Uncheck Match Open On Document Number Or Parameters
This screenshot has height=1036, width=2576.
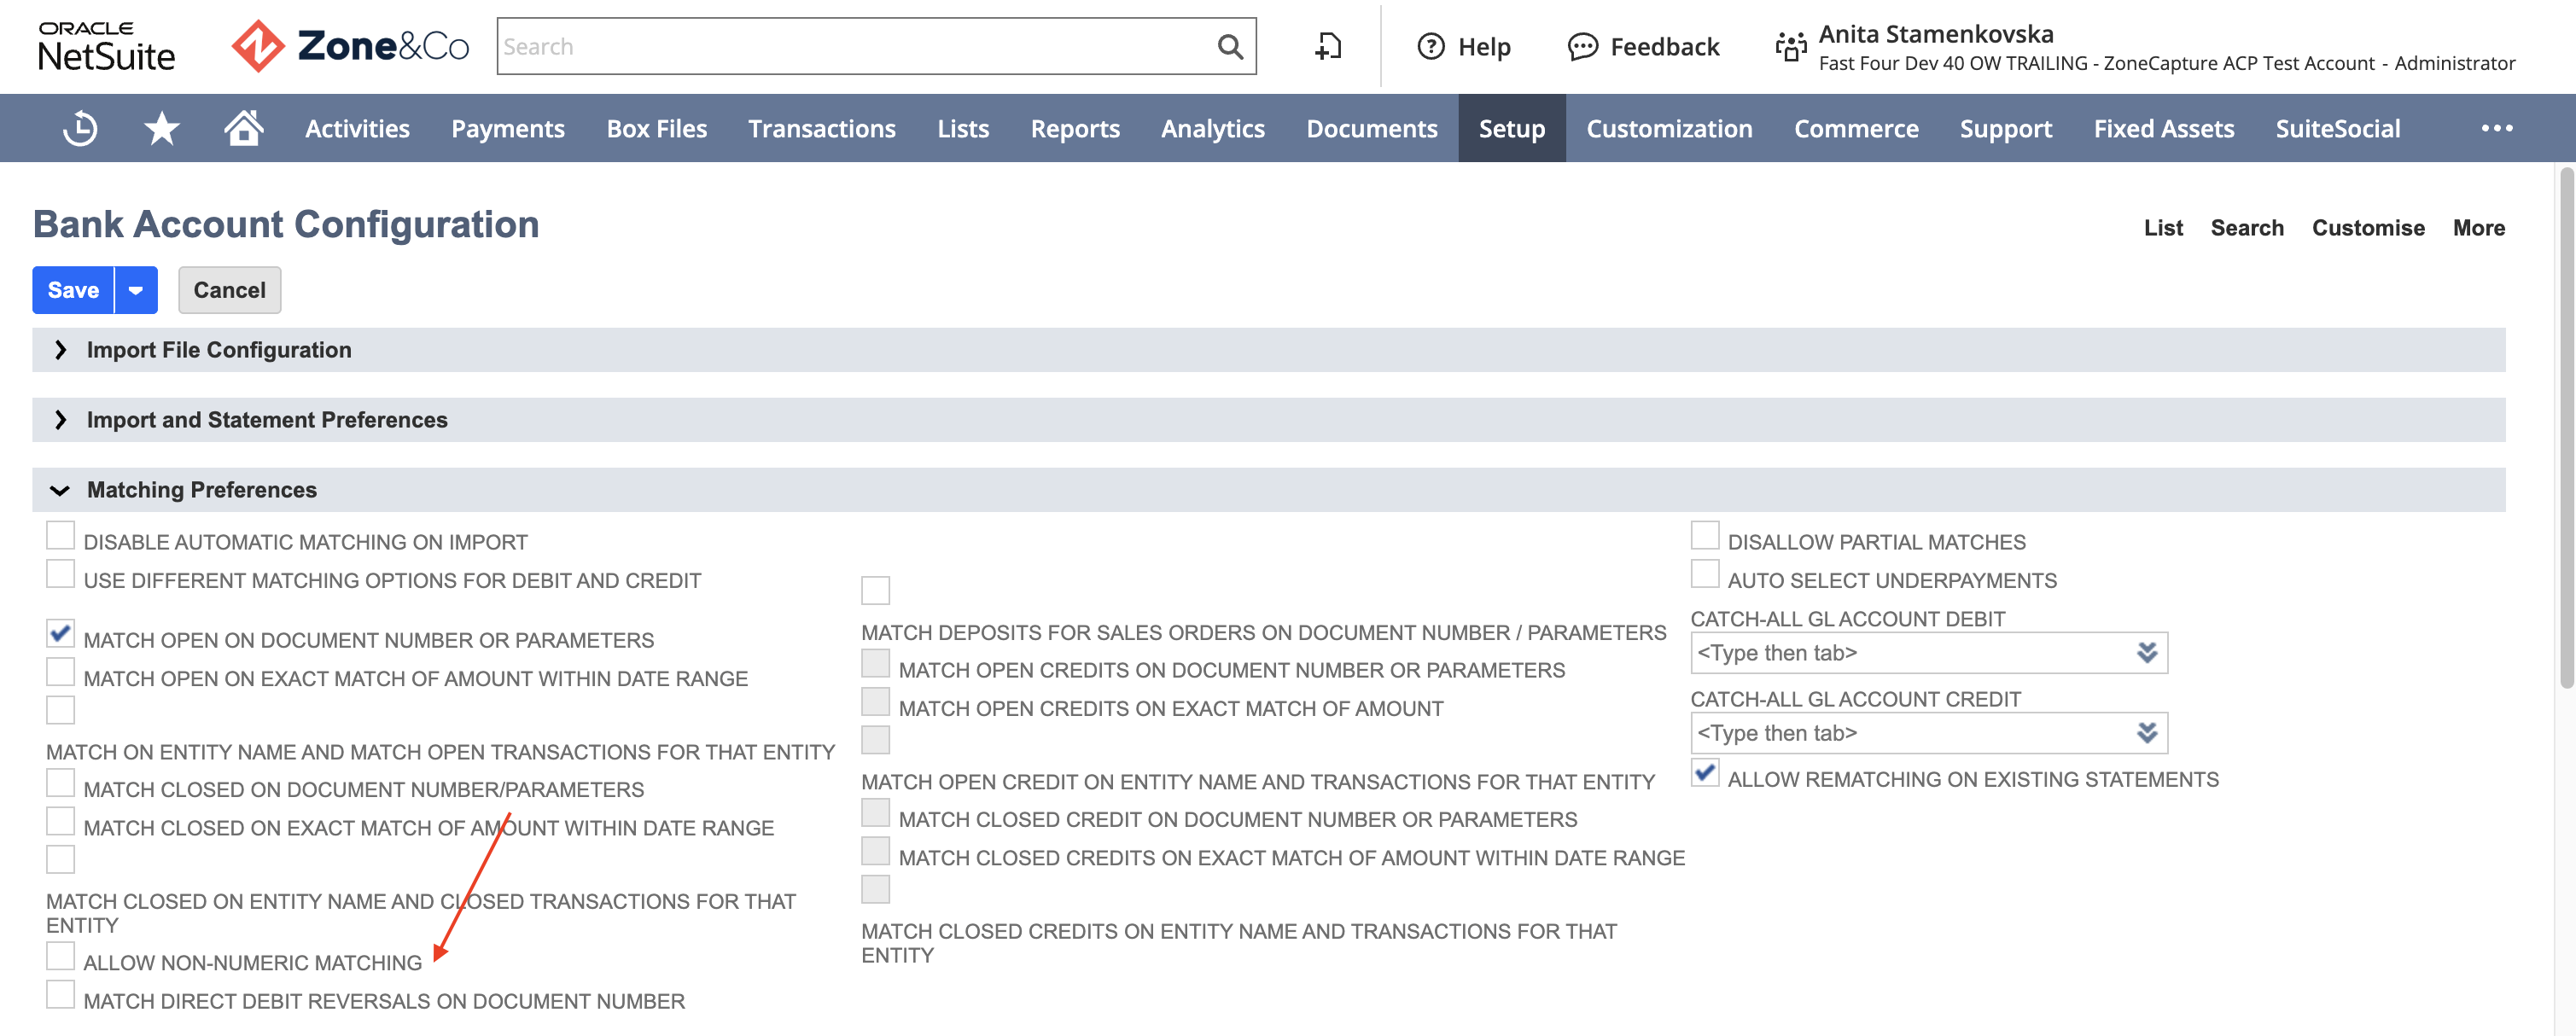60,634
